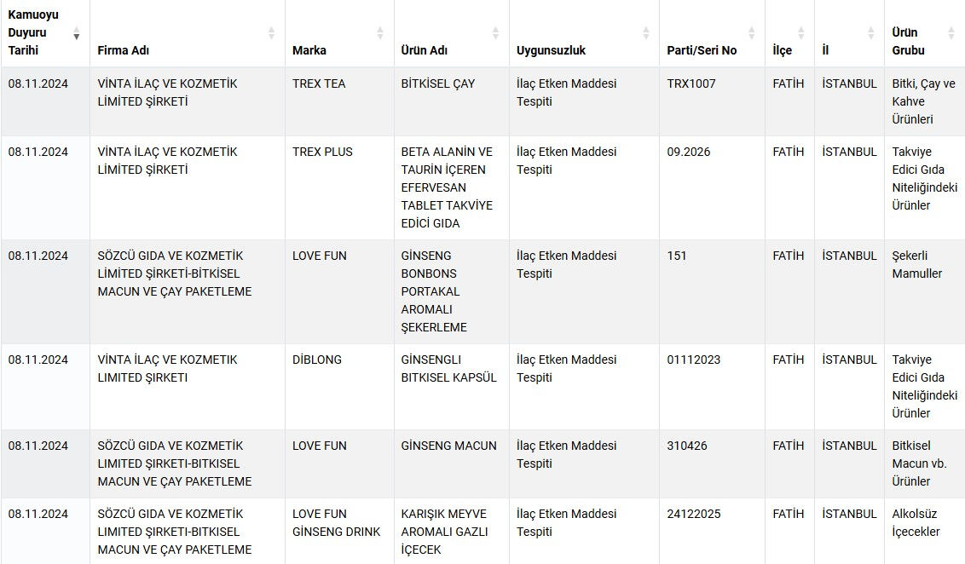The image size is (965, 564).
Task: Click the sort icon beside İl header
Action: 870,33
